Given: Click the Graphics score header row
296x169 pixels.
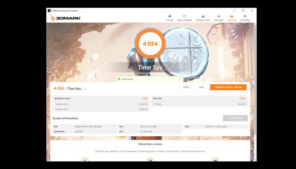Looking at the screenshot, I should coord(101,98).
